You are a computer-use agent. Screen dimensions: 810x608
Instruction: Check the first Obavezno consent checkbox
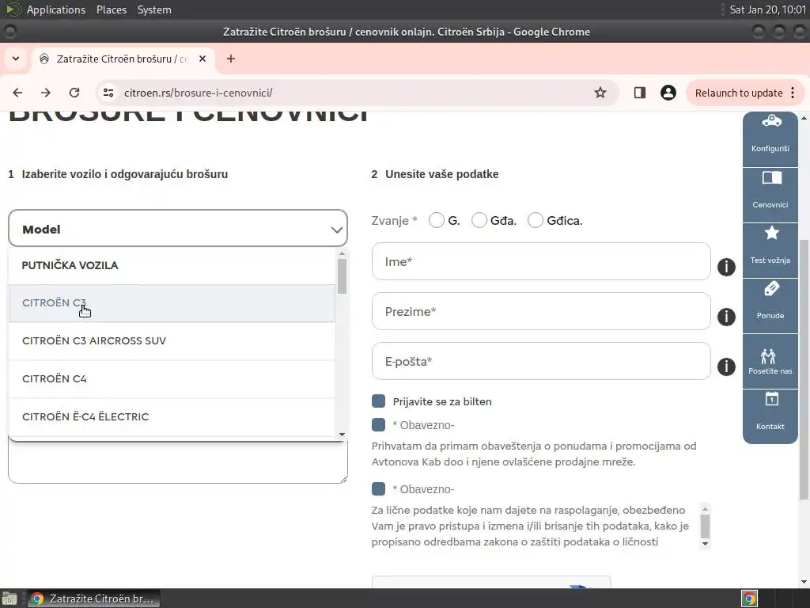click(x=378, y=425)
